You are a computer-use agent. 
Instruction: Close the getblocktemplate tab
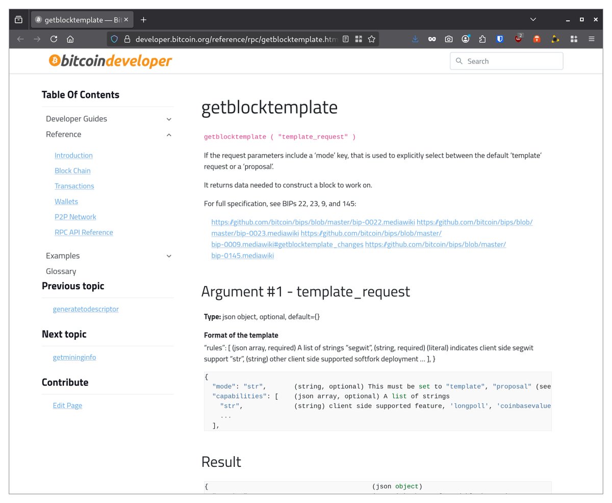tap(126, 20)
